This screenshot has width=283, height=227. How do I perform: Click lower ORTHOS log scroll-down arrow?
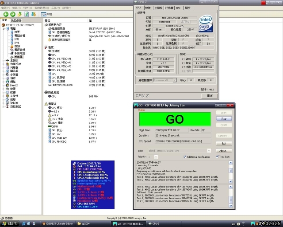[x=230, y=206]
